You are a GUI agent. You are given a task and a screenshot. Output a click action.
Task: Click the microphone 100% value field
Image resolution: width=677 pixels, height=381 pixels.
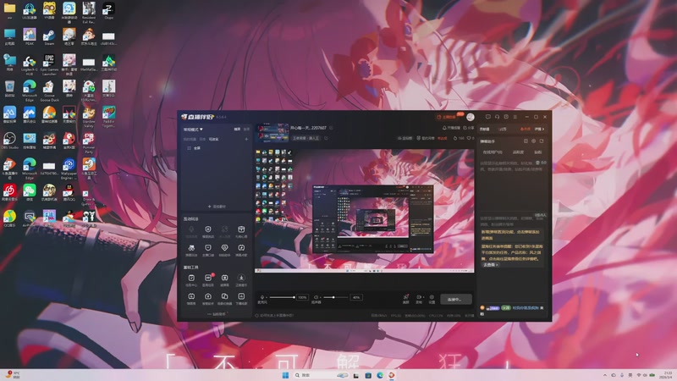pyautogui.click(x=303, y=297)
